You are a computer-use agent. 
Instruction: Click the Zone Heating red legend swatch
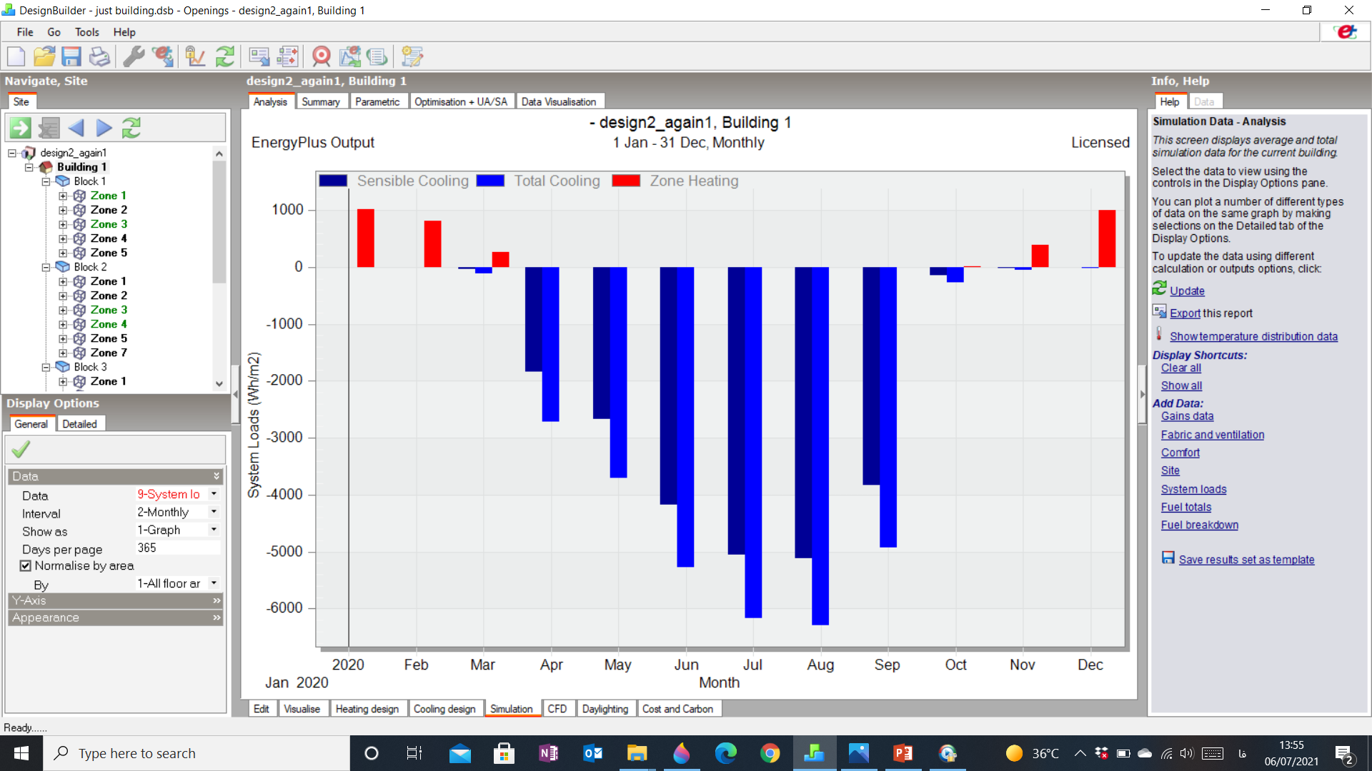(x=626, y=181)
